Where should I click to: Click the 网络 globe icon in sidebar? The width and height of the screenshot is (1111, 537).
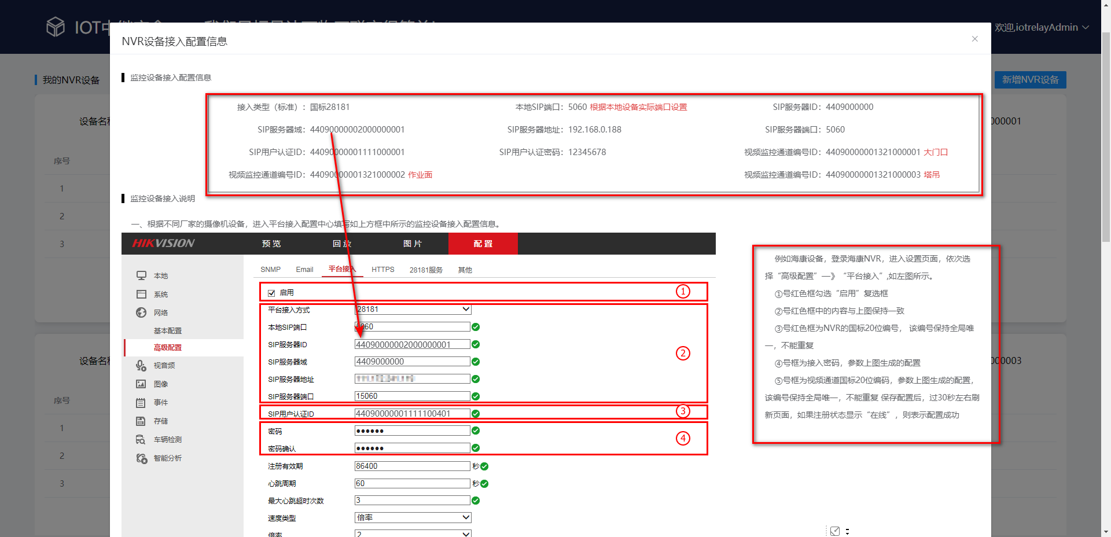[x=141, y=312]
